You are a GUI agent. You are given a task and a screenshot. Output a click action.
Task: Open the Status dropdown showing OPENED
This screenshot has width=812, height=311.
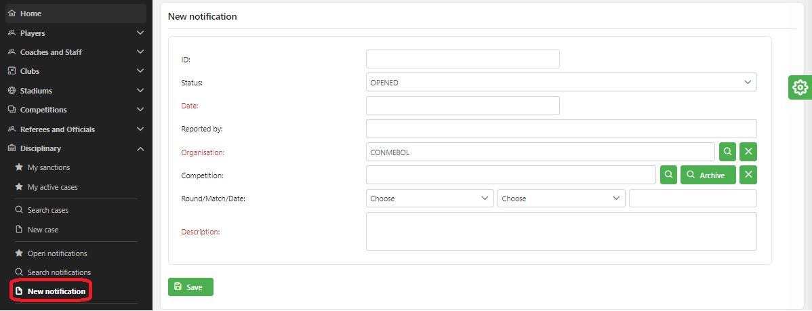point(561,82)
